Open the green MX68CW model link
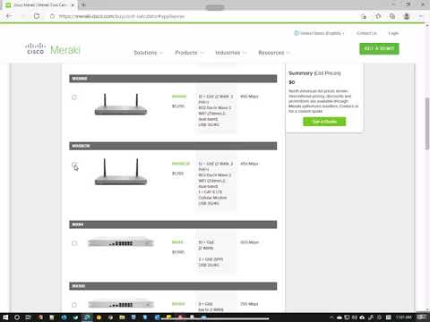Image resolution: width=430 pixels, height=322 pixels. [x=181, y=164]
